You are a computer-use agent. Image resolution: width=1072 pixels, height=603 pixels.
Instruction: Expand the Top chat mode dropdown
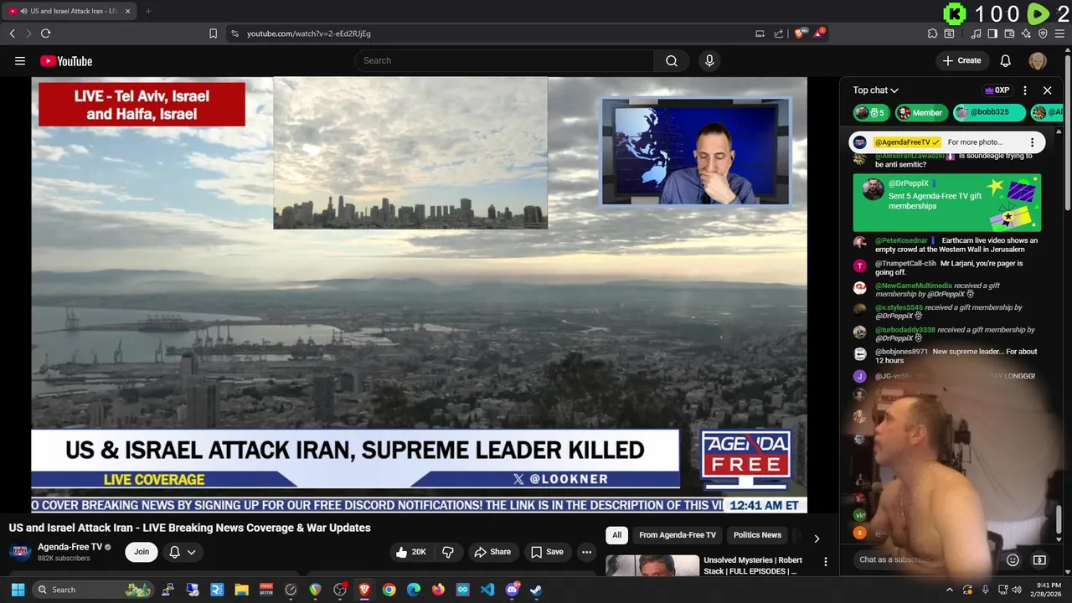pos(875,90)
